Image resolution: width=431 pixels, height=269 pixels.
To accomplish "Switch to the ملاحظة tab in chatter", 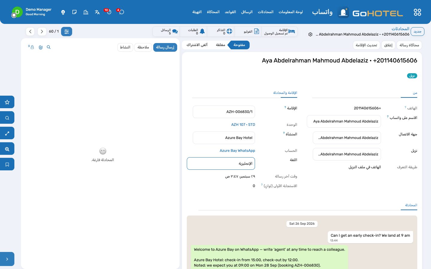I will [143, 47].
